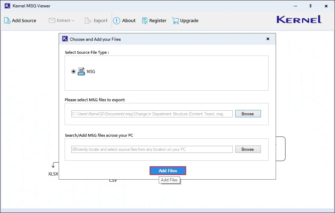This screenshot has width=335, height=213.
Task: Click the dialog's K title bar icon
Action: [65, 39]
